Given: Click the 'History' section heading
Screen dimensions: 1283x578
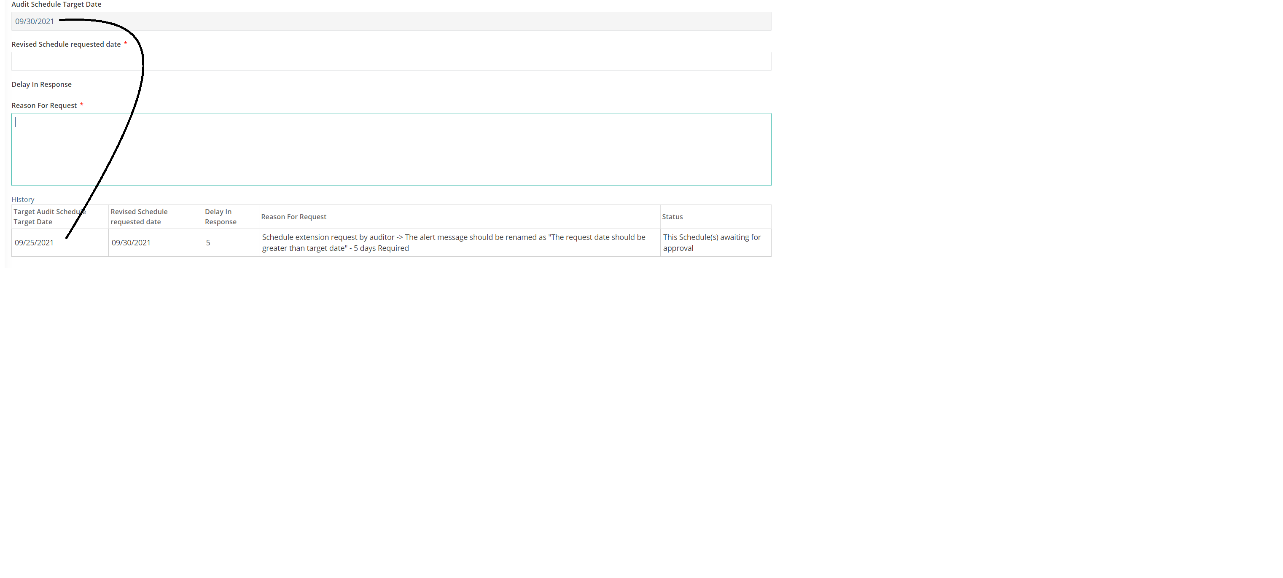Looking at the screenshot, I should coord(23,199).
